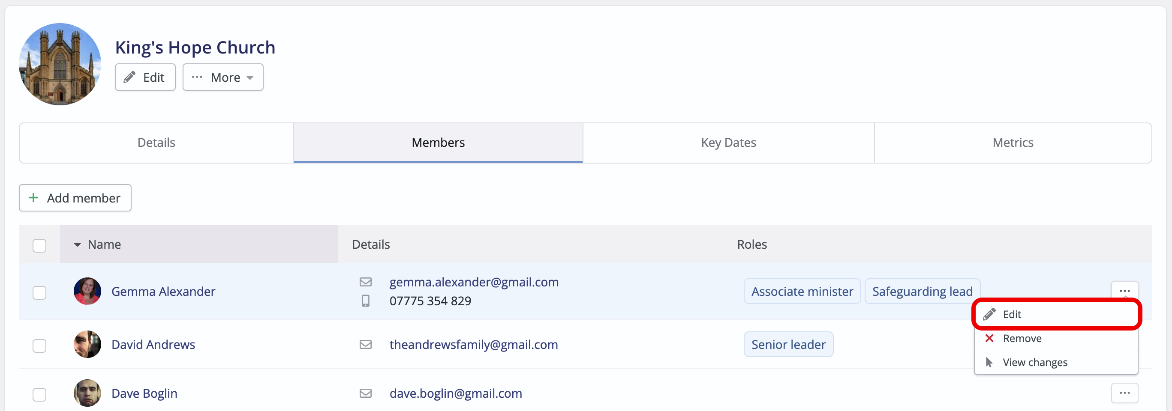This screenshot has height=411, width=1172.
Task: Switch to the Key Dates tab
Action: click(x=728, y=142)
